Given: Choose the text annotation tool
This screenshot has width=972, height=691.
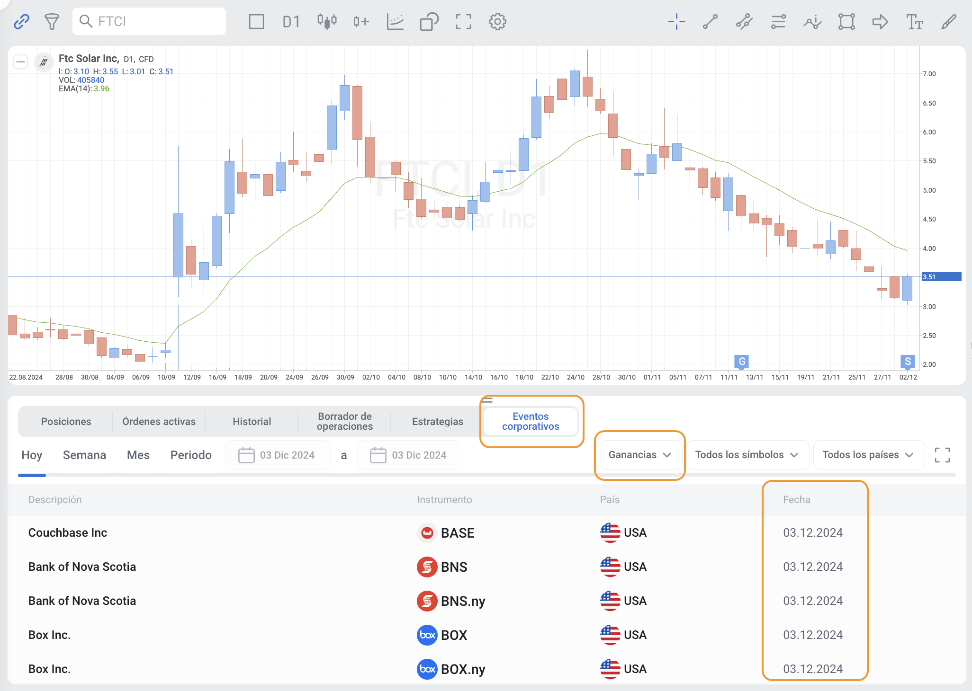Looking at the screenshot, I should click(914, 21).
